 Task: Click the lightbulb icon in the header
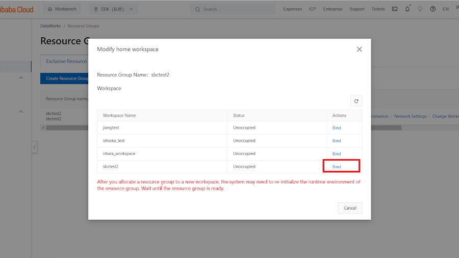(x=420, y=9)
